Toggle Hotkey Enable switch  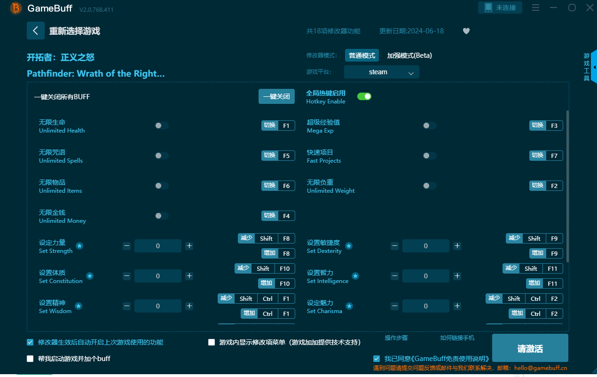tap(364, 96)
